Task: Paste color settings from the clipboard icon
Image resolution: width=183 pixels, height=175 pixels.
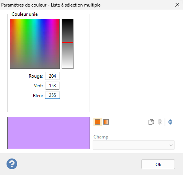Action: click(160, 122)
